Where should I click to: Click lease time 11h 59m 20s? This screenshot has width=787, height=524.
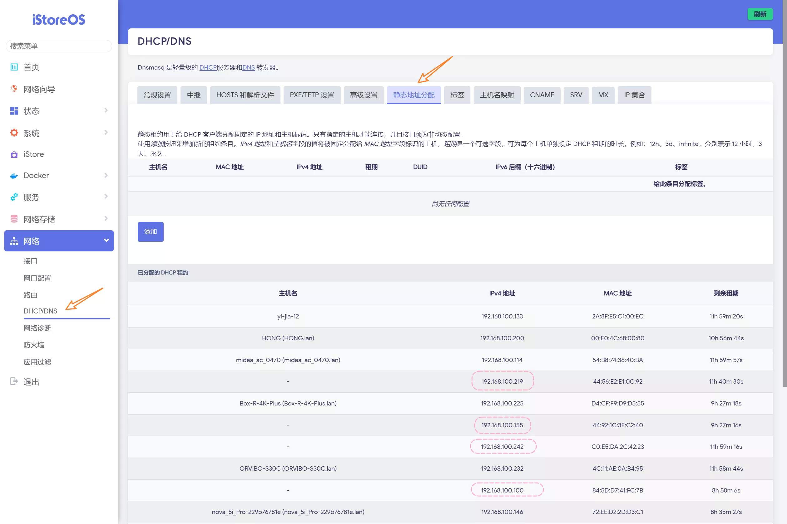[726, 317]
